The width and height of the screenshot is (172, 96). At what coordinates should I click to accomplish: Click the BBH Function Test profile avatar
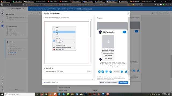100,32
